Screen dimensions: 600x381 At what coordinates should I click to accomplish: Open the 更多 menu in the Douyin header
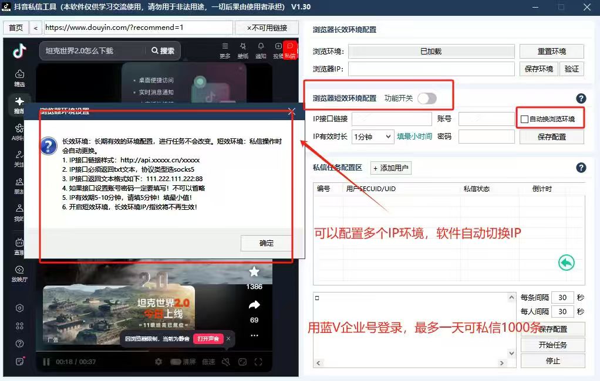pyautogui.click(x=225, y=50)
